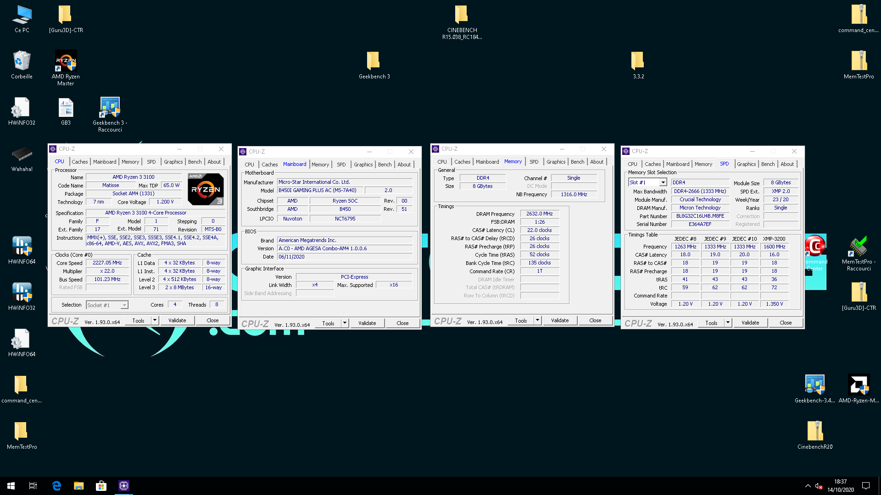
Task: Click the taskbar clock showing 18:37
Action: [841, 486]
